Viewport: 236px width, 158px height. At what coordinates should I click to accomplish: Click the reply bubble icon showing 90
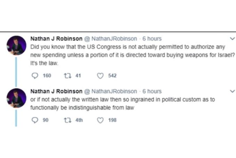34,120
